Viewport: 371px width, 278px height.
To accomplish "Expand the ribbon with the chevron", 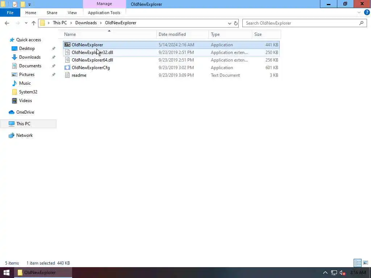I will pos(359,13).
